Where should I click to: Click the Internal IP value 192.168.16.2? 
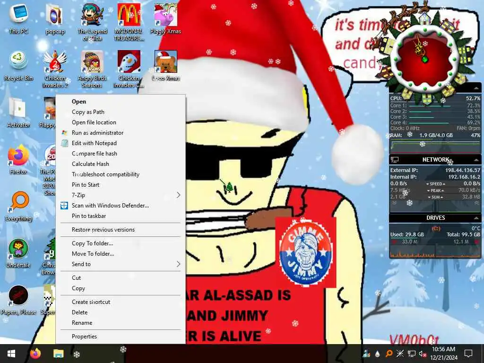click(x=464, y=177)
